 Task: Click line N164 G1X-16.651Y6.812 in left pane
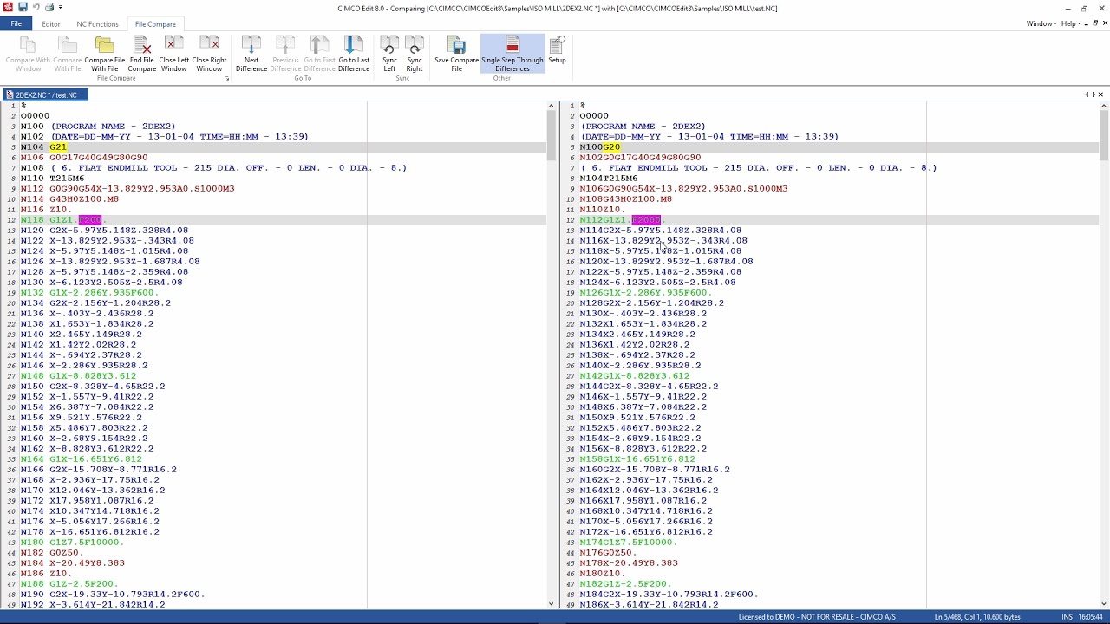(81, 459)
